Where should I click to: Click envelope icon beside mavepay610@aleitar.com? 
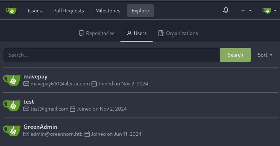26,84
